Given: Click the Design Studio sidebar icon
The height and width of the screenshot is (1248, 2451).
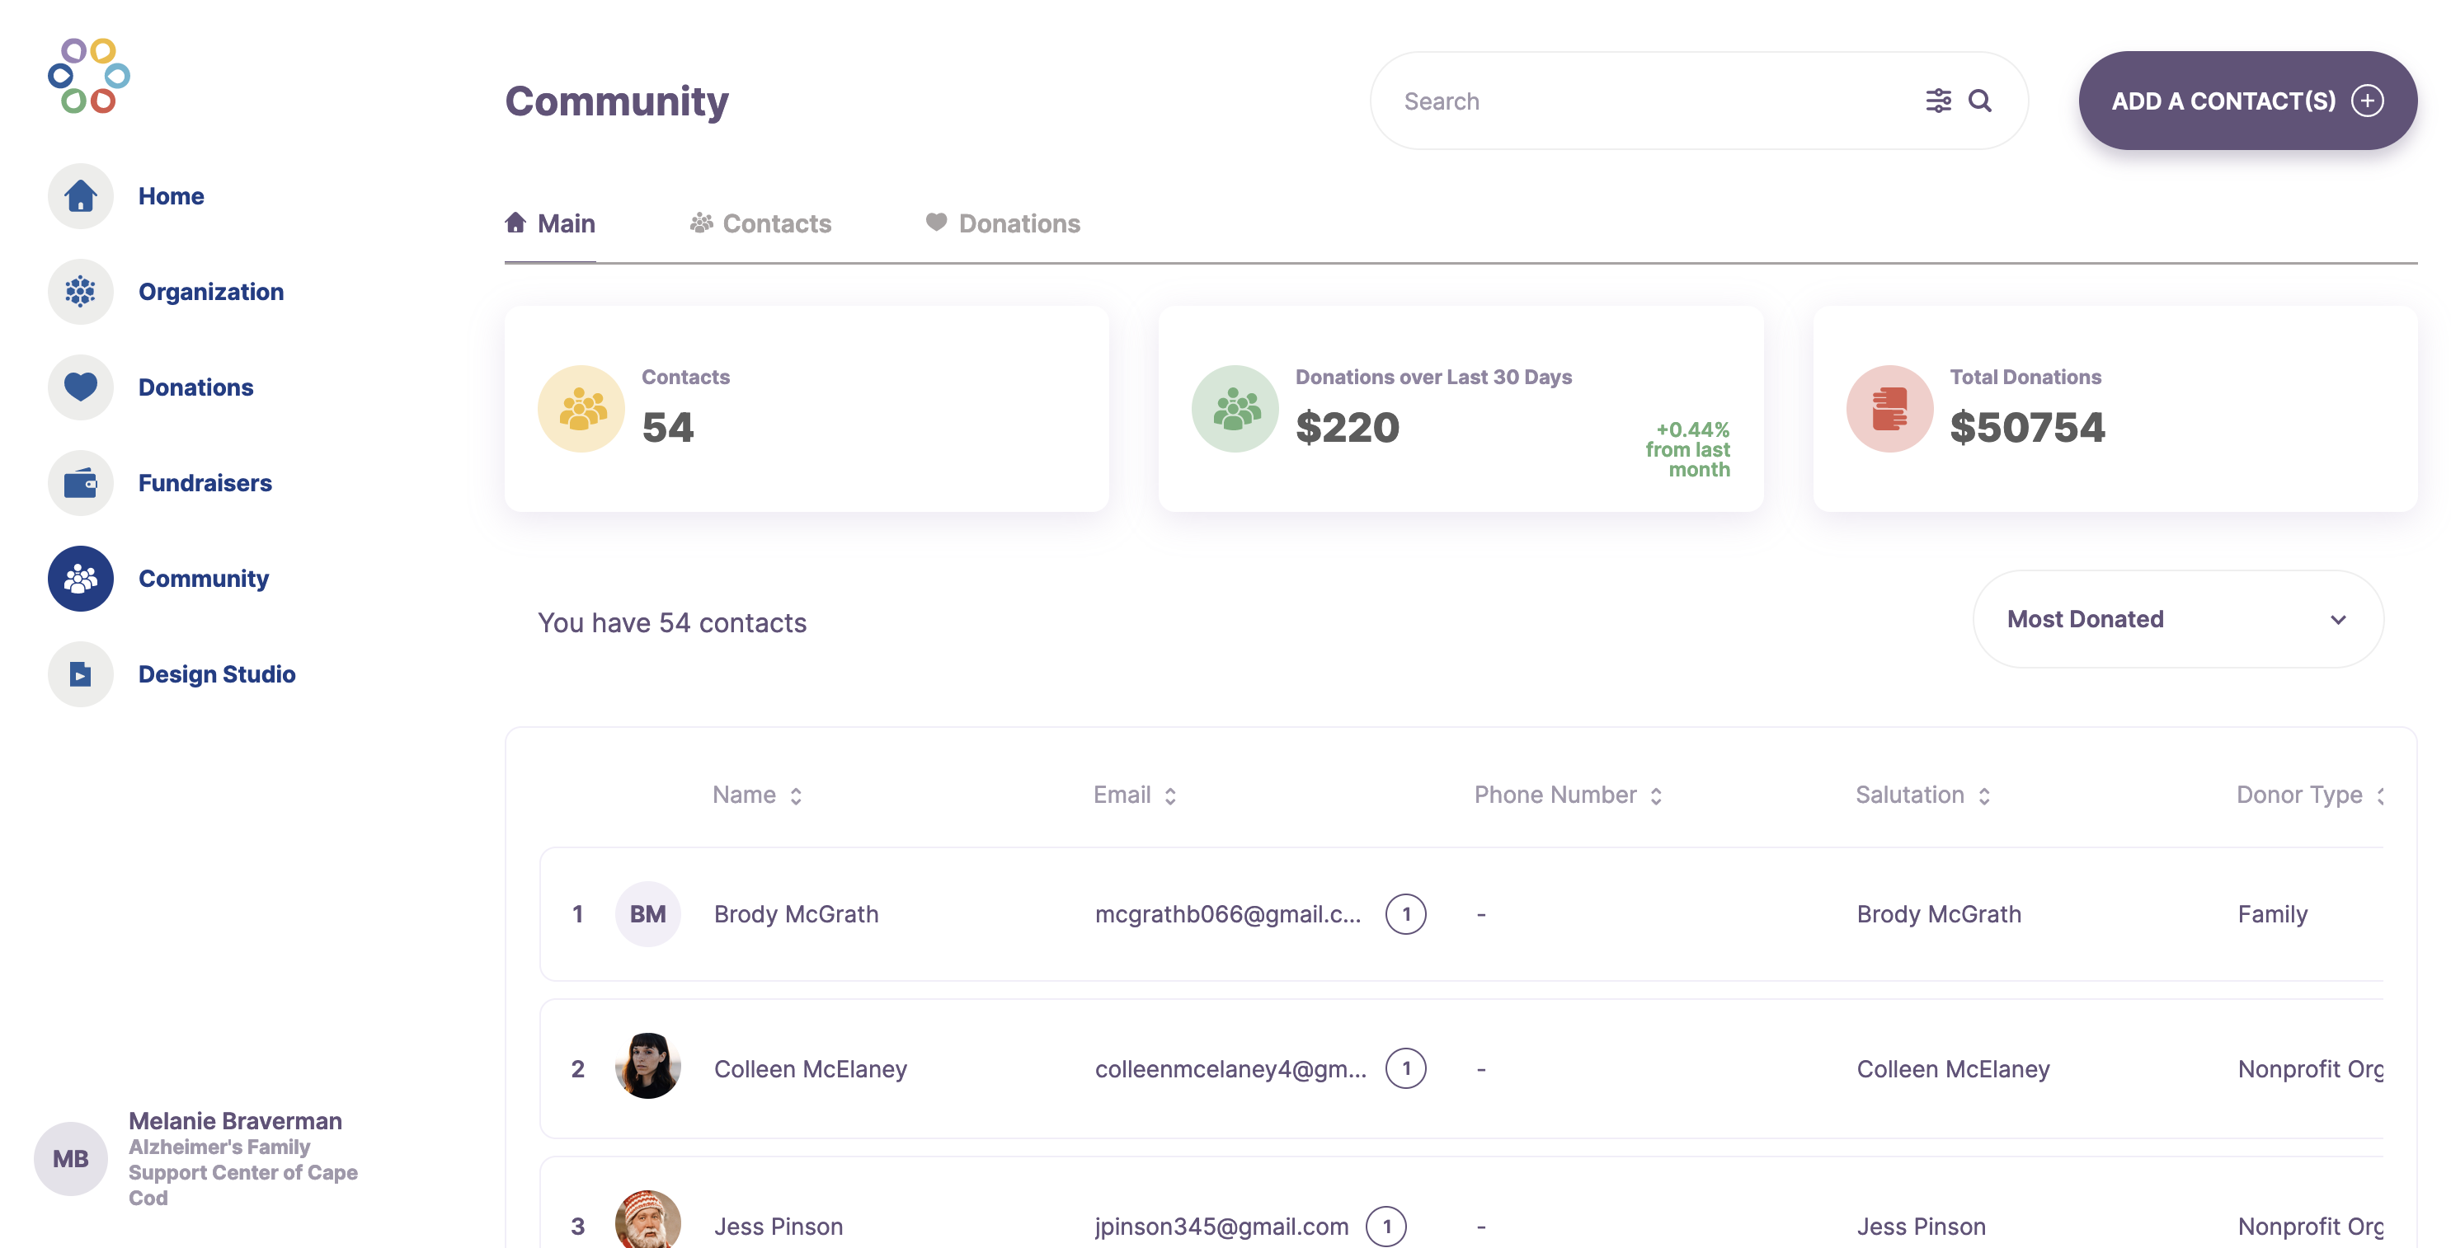Looking at the screenshot, I should point(80,674).
